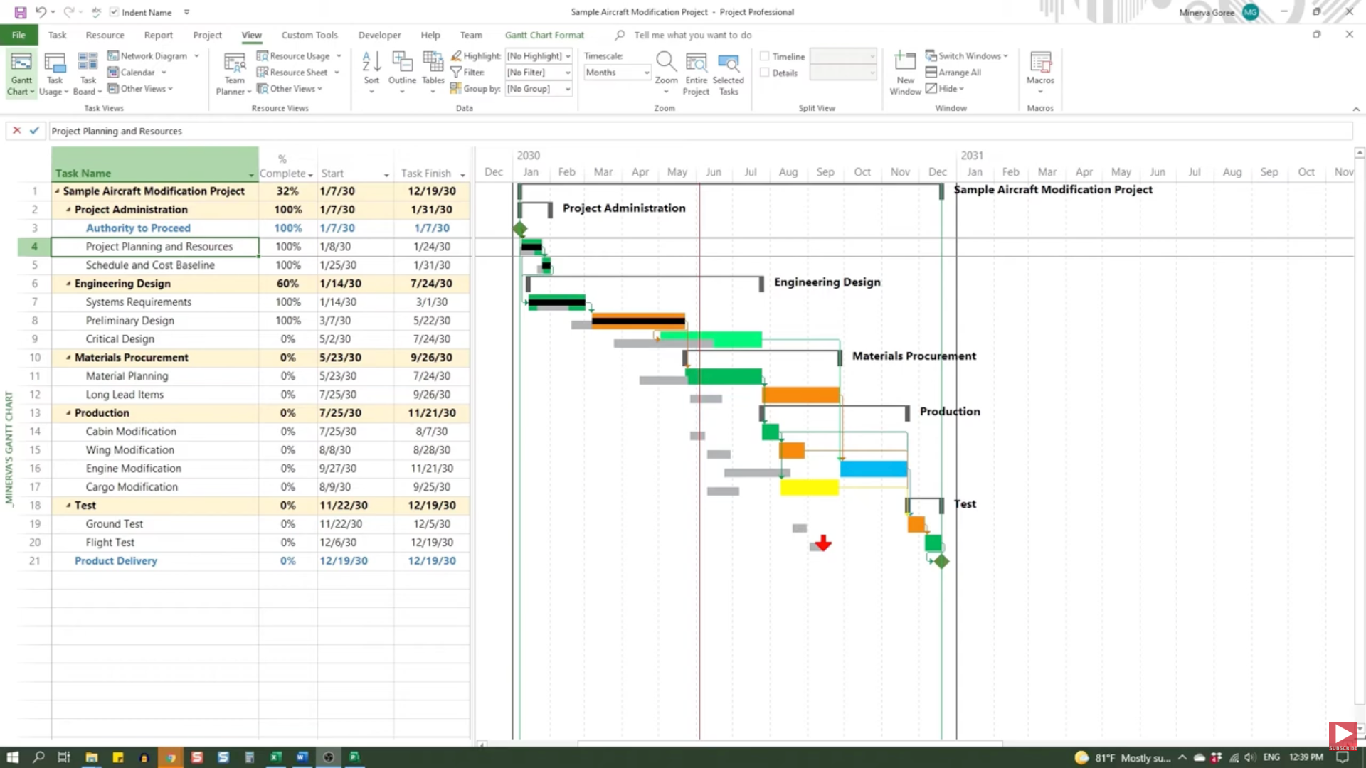Open the Timescale Months dropdown

tap(617, 73)
